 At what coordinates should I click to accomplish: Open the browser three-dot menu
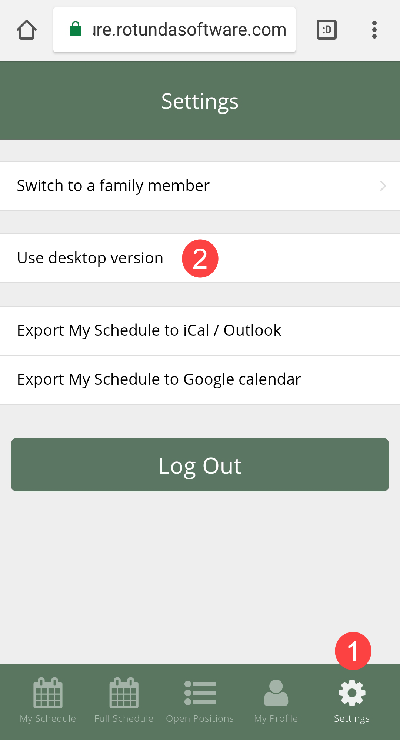point(374,30)
